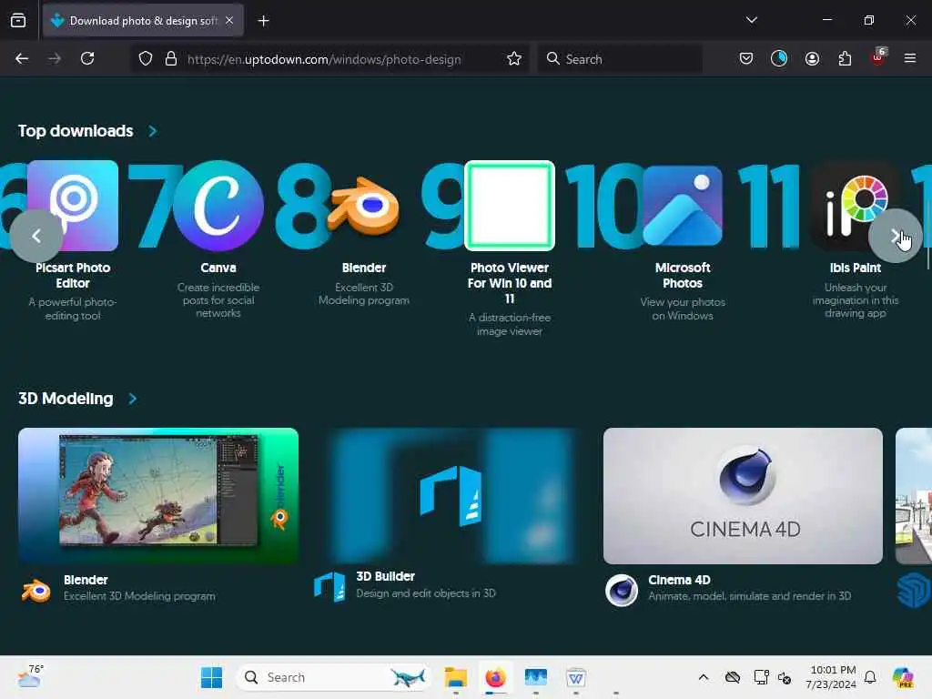932x699 pixels.
Task: Click the Microsoft Photos title
Action: click(x=683, y=275)
